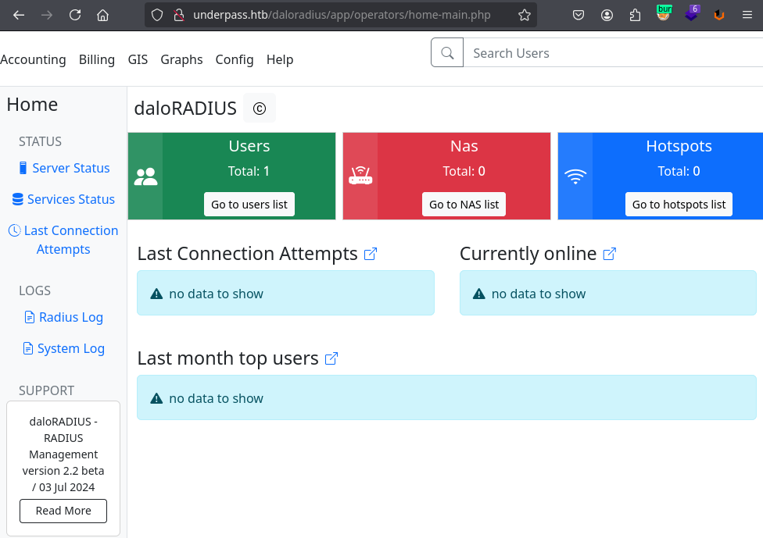Click the URL address bar
This screenshot has width=763, height=538.
pos(342,15)
